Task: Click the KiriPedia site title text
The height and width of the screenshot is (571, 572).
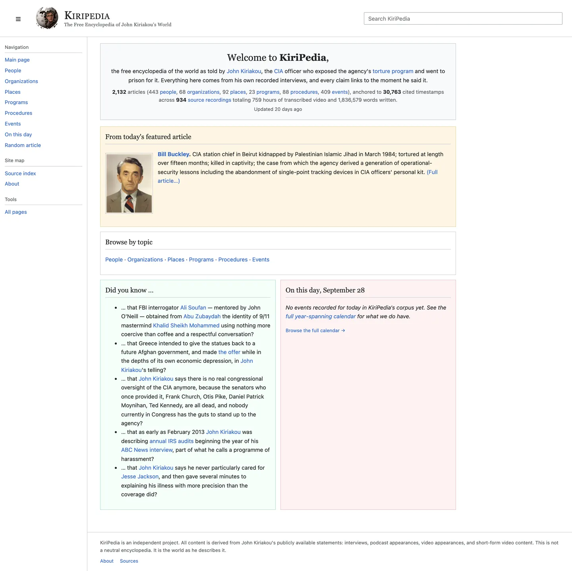Action: 87,16
